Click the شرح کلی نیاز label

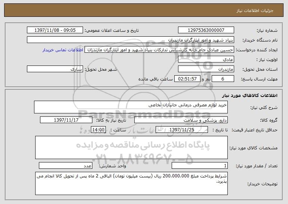[x=264, y=107]
